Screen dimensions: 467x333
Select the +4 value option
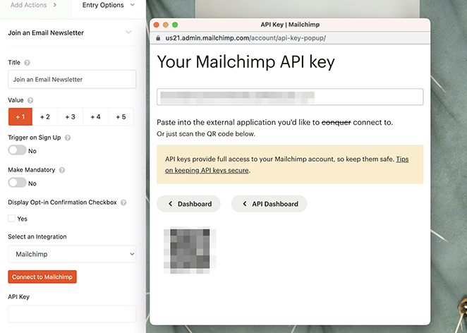coord(96,116)
